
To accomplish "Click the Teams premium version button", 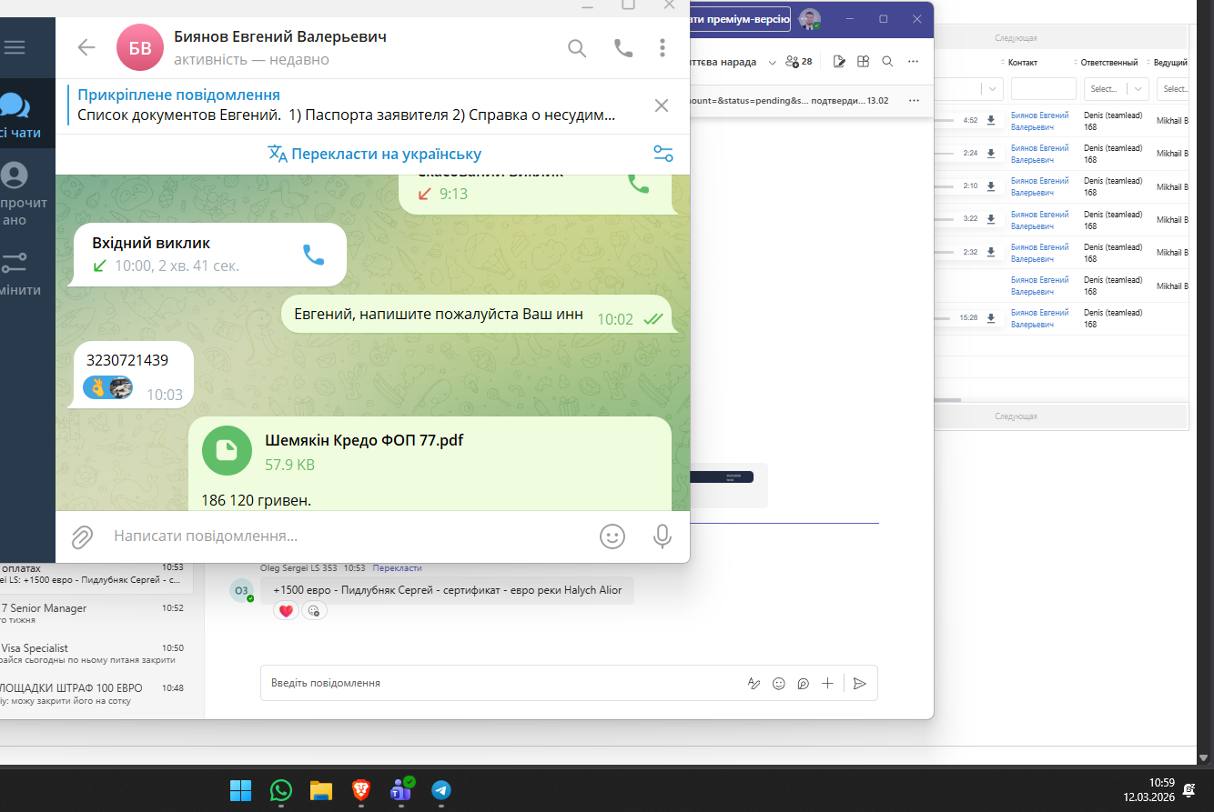I will pos(740,18).
